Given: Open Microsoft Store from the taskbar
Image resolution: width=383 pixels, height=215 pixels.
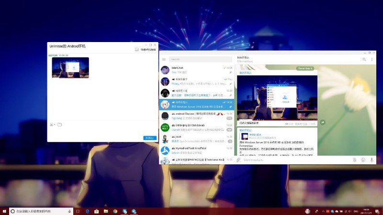Looking at the screenshot, I should [97, 211].
